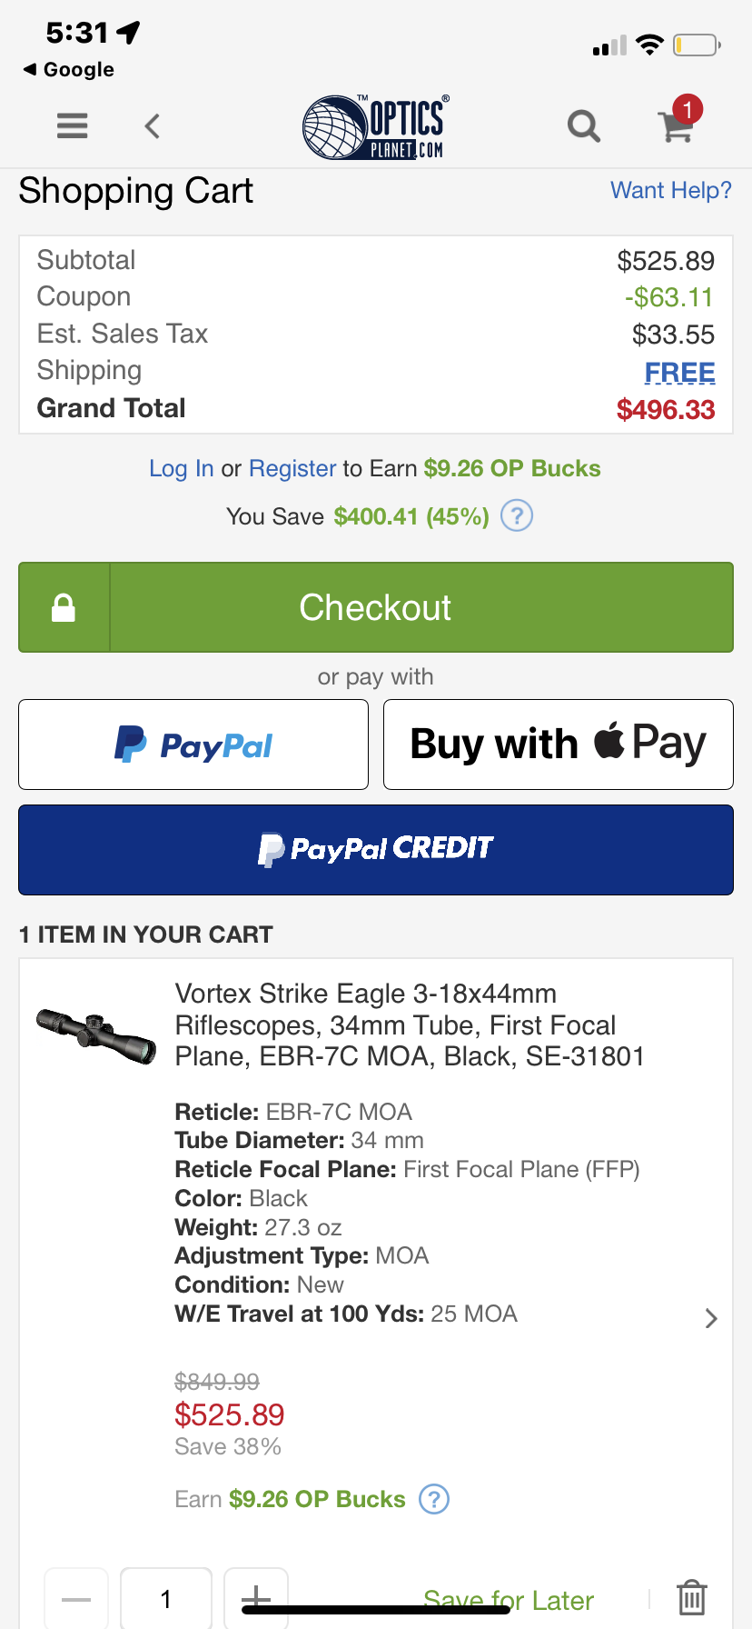Image resolution: width=752 pixels, height=1629 pixels.
Task: Pay with the PayPal button
Action: [x=193, y=745]
